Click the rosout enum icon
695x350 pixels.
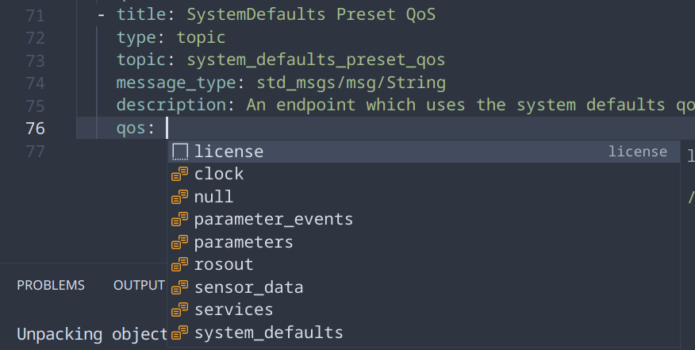tap(179, 264)
